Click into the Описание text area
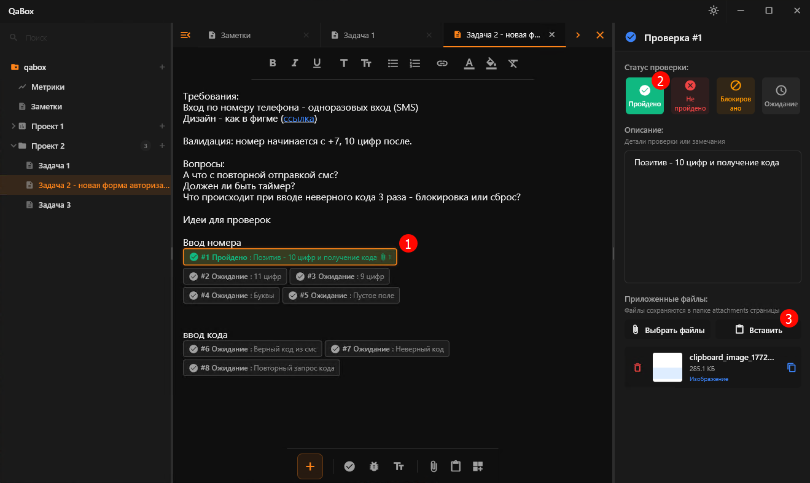 (713, 217)
